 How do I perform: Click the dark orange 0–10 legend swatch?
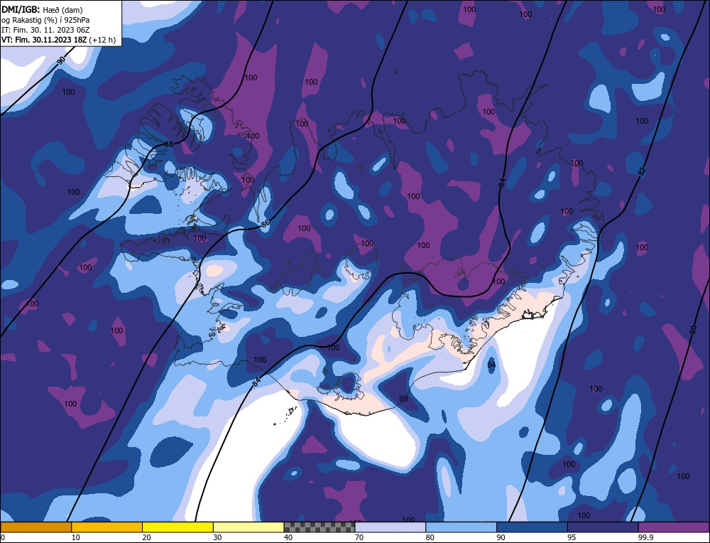pyautogui.click(x=35, y=527)
